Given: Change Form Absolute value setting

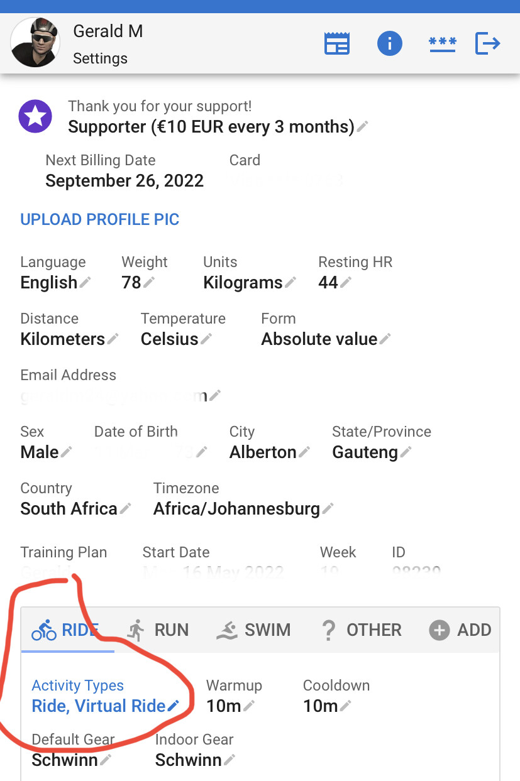Looking at the screenshot, I should (x=326, y=339).
